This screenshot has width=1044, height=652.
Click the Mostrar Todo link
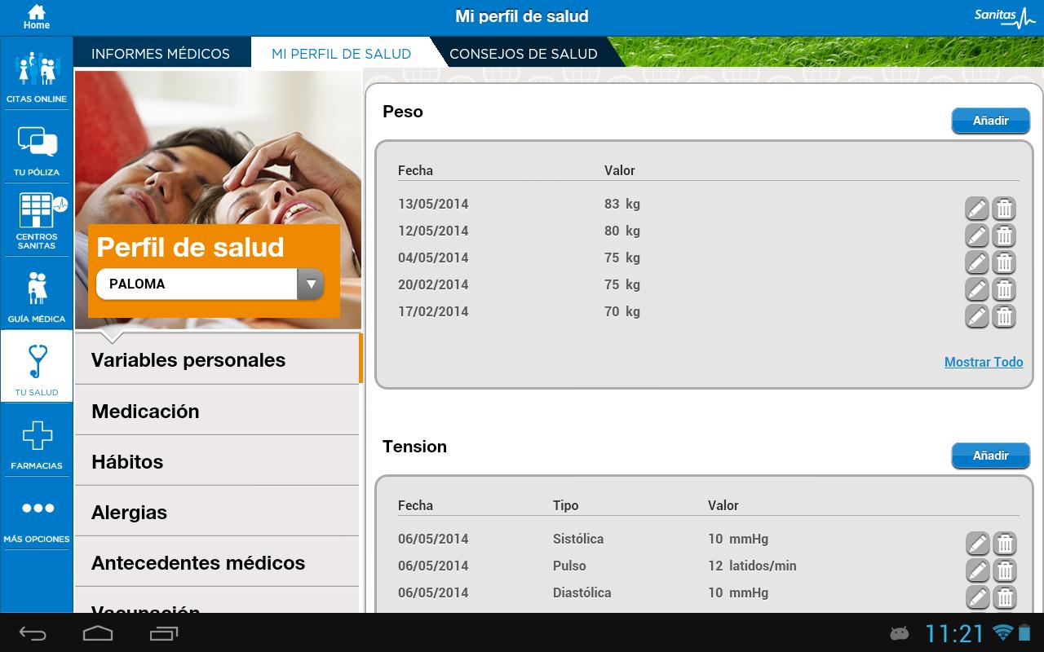tap(983, 362)
